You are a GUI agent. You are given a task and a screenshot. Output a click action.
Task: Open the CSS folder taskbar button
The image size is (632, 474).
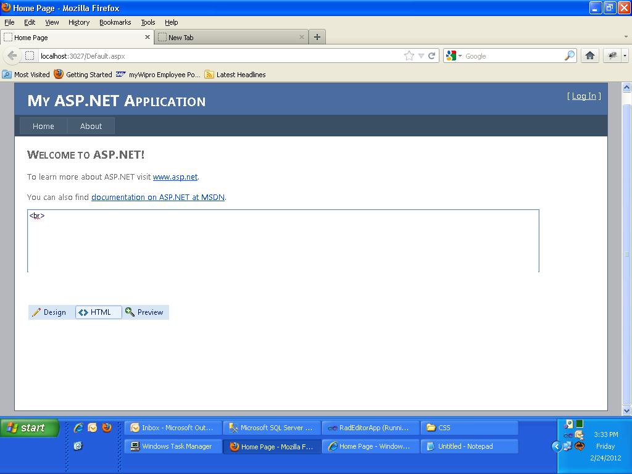click(x=470, y=428)
